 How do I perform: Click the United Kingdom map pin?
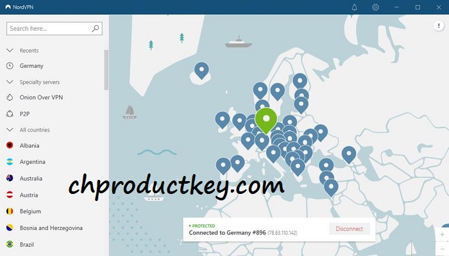point(239,122)
